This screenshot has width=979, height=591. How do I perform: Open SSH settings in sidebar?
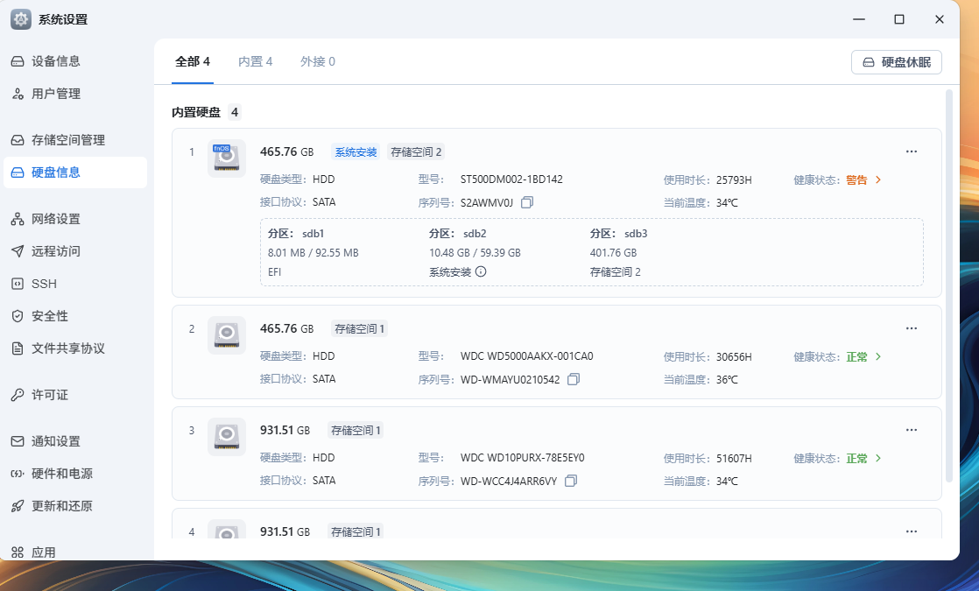[x=44, y=284]
